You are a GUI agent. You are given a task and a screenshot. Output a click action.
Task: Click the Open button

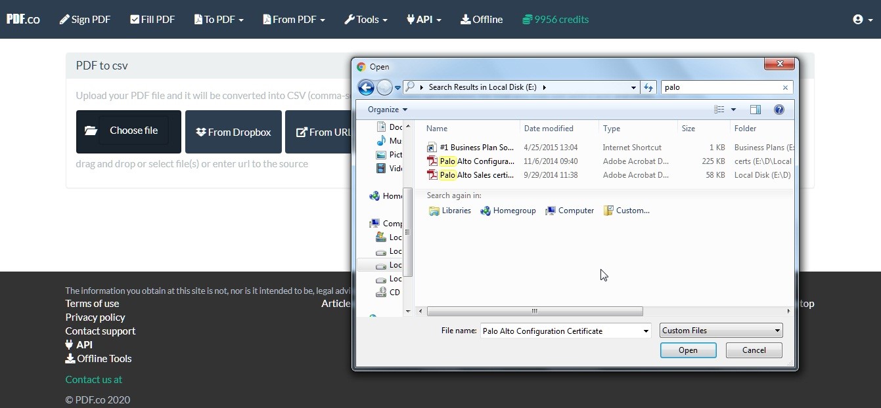click(x=688, y=350)
